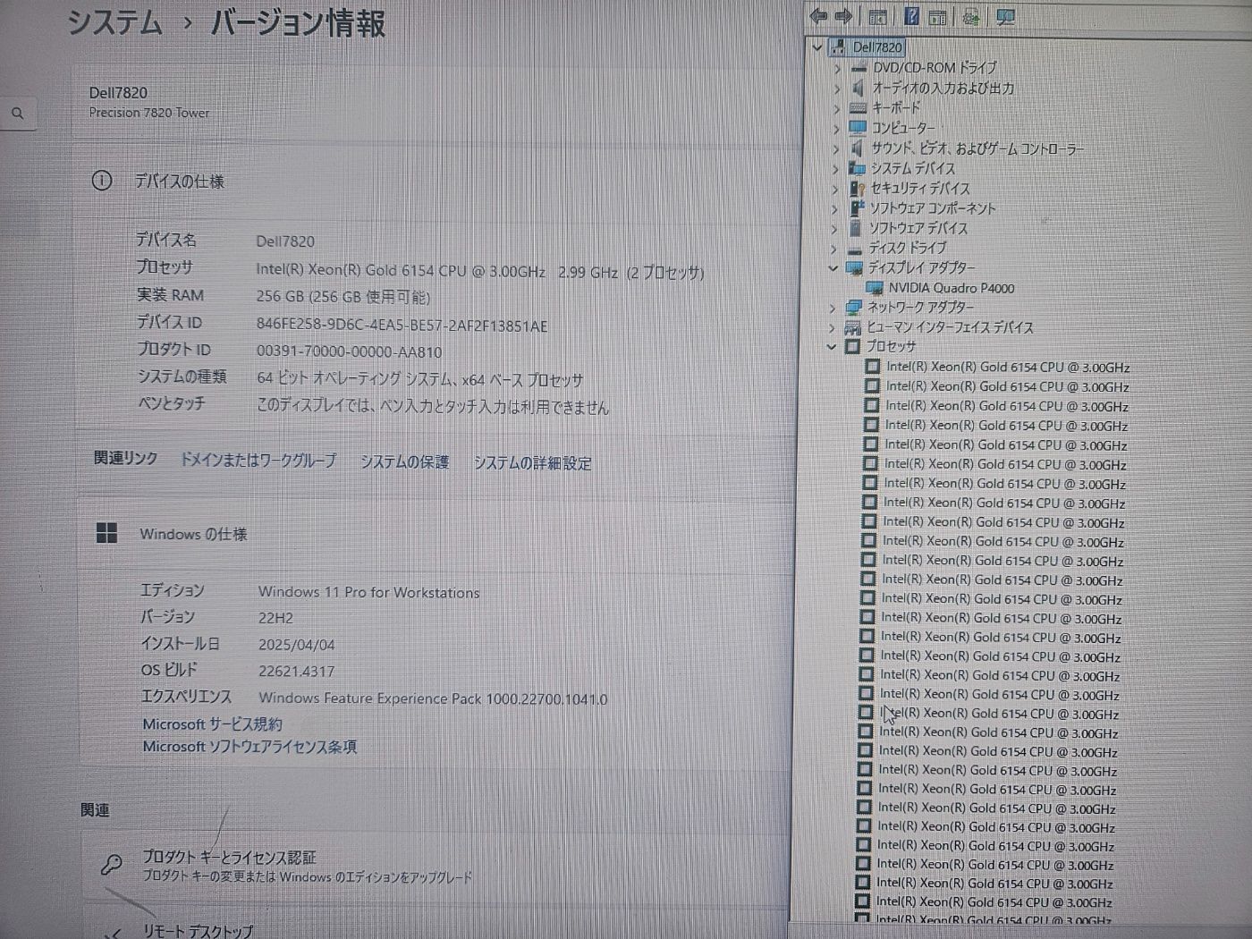Expand the ネットワーク アダプター chevron
This screenshot has width=1252, height=939.
click(x=833, y=308)
